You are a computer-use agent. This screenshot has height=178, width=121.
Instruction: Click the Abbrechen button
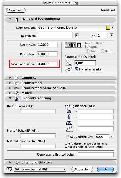(x=82, y=169)
